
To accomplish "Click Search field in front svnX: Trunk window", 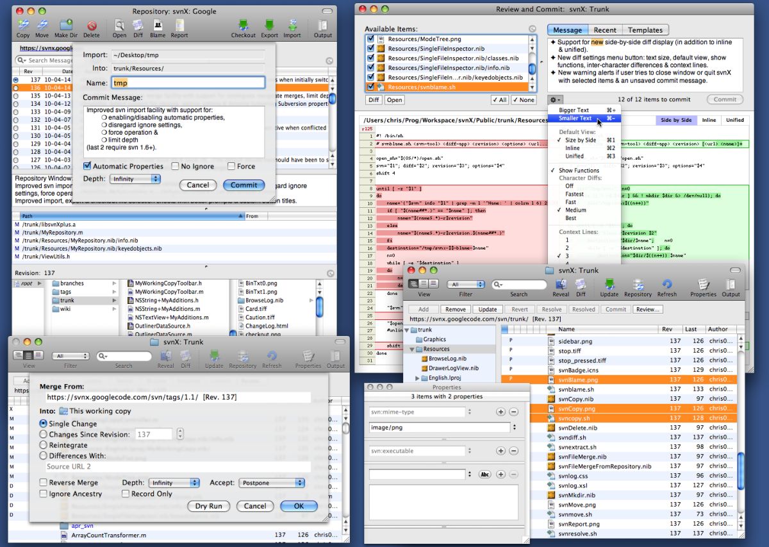I will [x=518, y=284].
